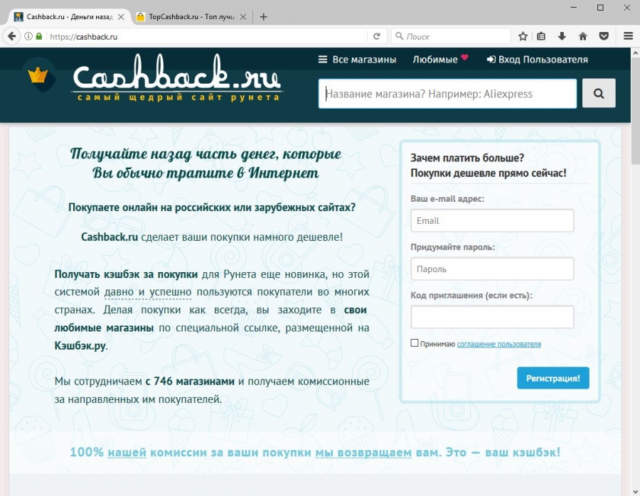The image size is (640, 496).
Task: Minimize the browser window
Action: coord(573,7)
